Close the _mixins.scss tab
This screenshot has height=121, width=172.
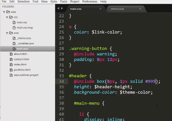tap(140, 9)
